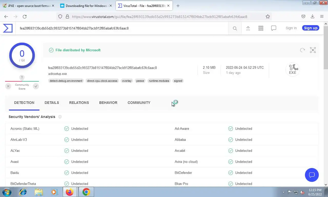Switch to iPXE browser tab
Image resolution: width=328 pixels, height=197 pixels.
coord(28,6)
